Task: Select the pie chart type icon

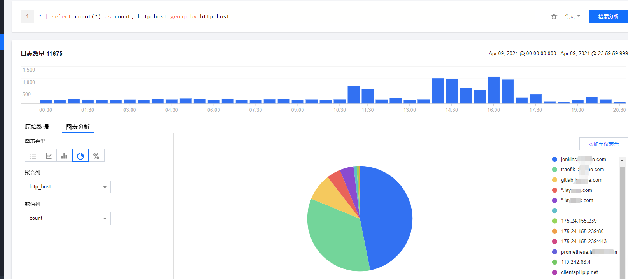Action: [81, 156]
